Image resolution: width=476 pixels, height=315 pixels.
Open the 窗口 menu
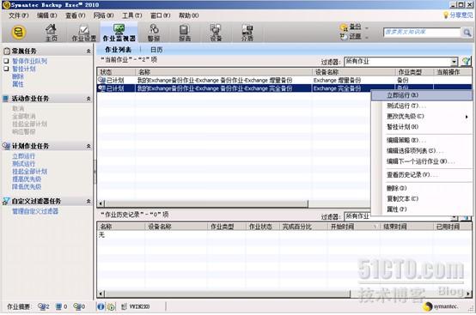point(161,15)
